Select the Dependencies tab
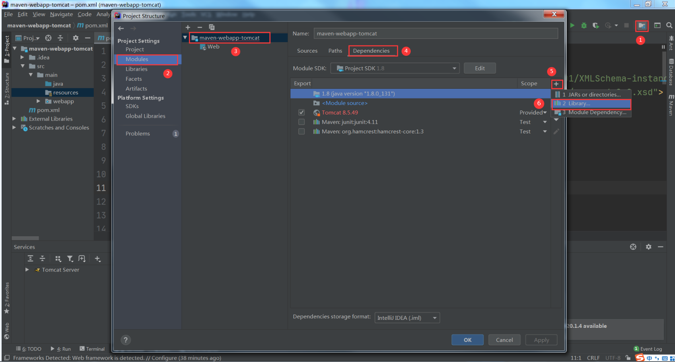The image size is (675, 362). [371, 51]
